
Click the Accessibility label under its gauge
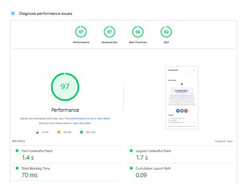tap(109, 42)
